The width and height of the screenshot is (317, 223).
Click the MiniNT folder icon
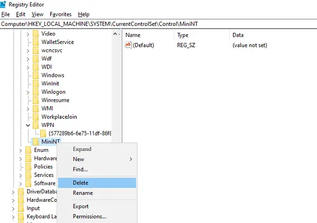pyautogui.click(x=35, y=141)
